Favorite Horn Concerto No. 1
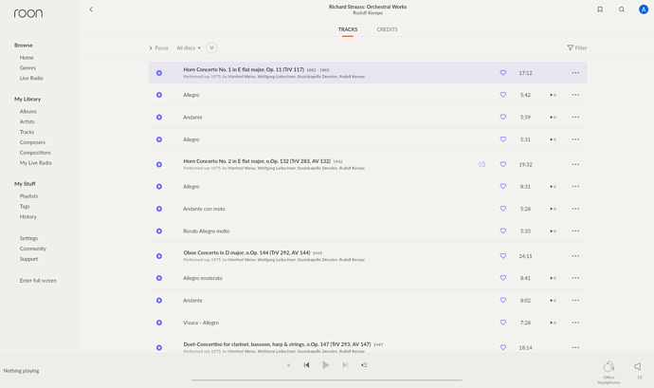 coord(503,73)
